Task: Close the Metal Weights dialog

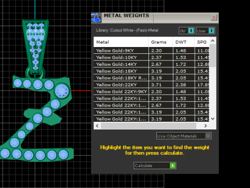Action: point(214,17)
